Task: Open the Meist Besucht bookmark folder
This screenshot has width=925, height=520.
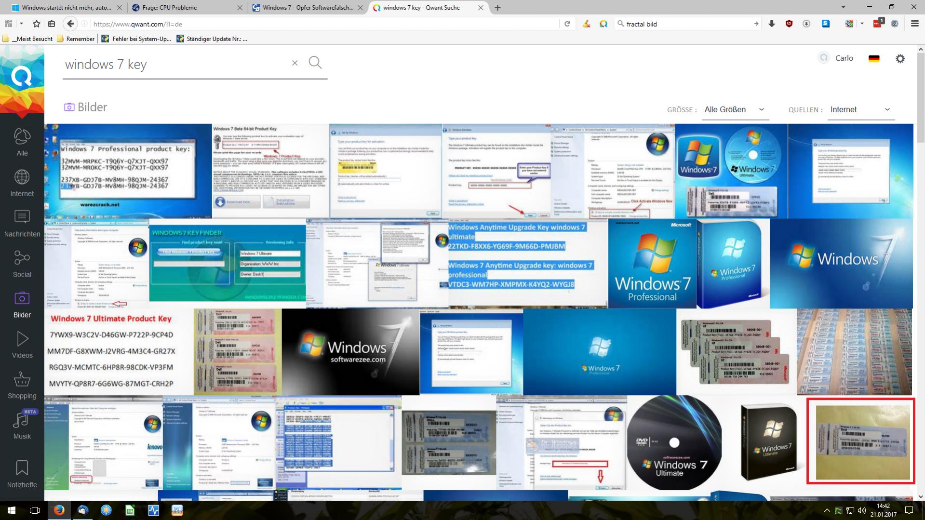Action: pos(28,39)
